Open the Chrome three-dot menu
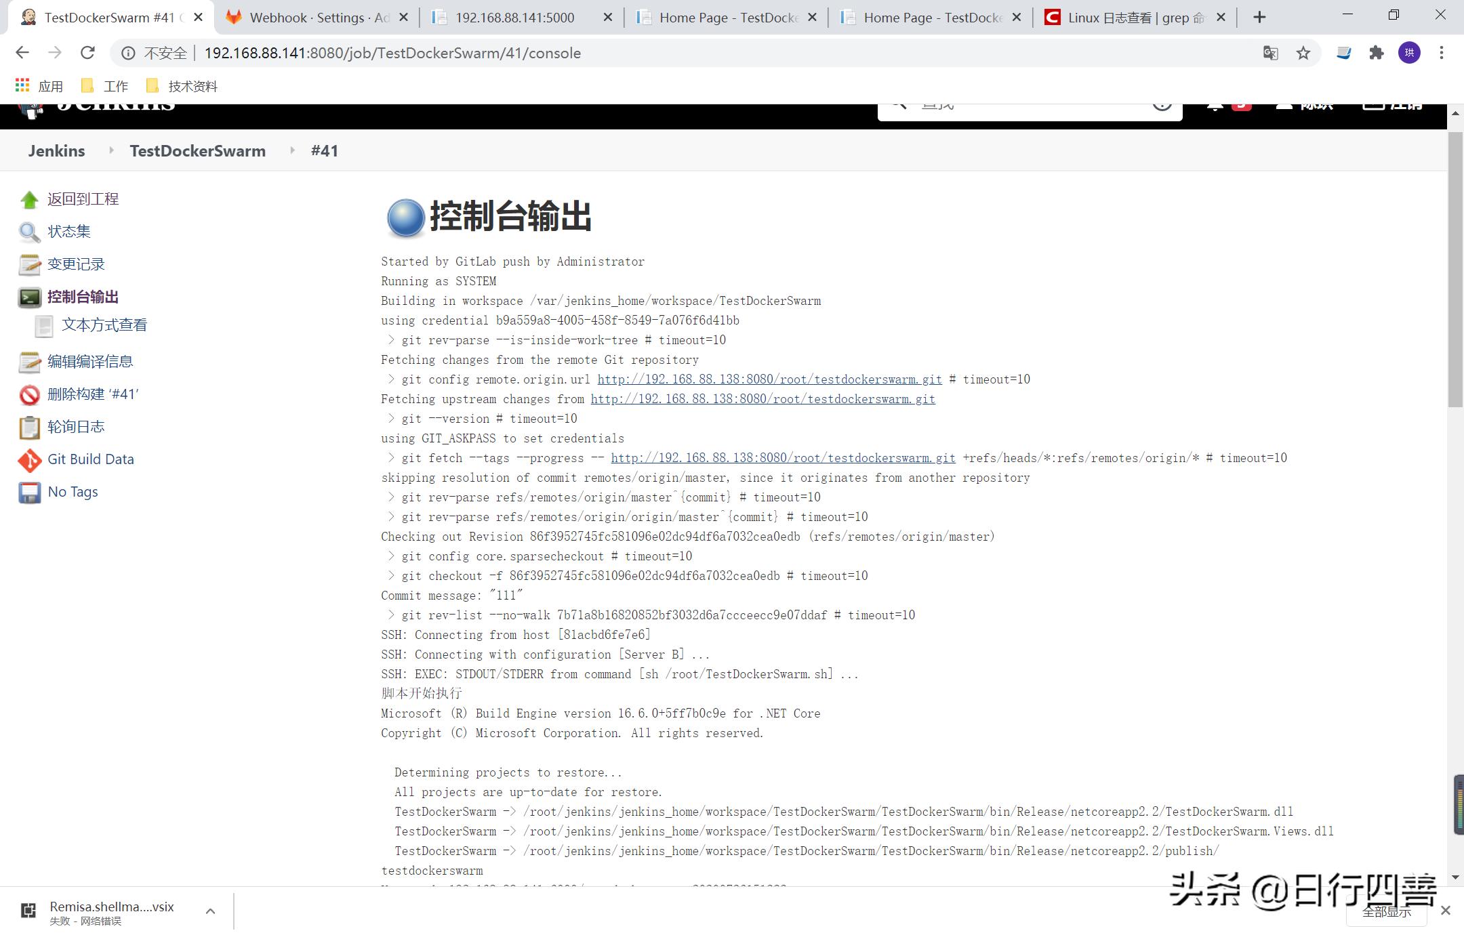The width and height of the screenshot is (1464, 935). click(x=1442, y=52)
